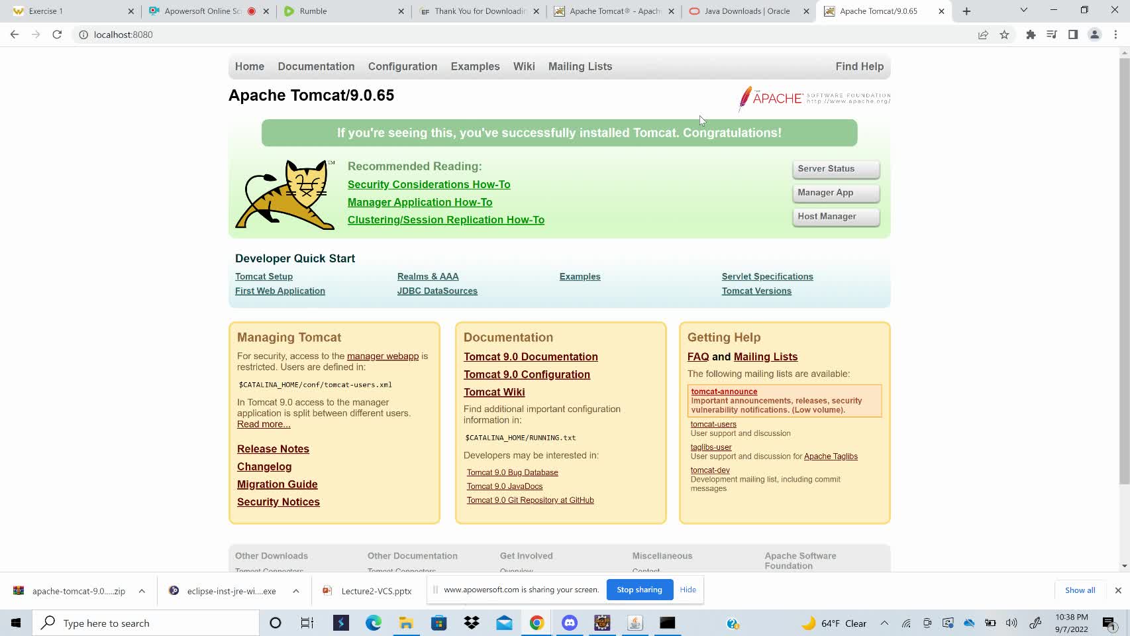Viewport: 1130px width, 636px height.
Task: Open the Release Notes link
Action: (x=273, y=449)
